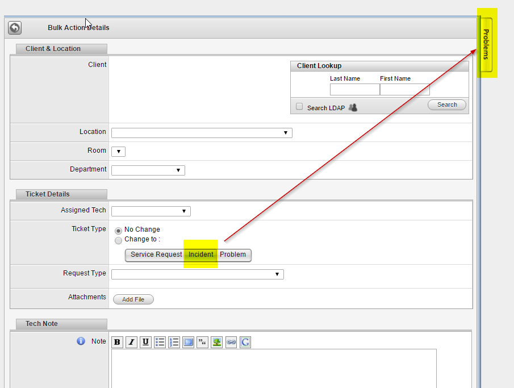Select the Change to ticket type radio
Viewport: 514px width, 388px height.
tap(118, 240)
